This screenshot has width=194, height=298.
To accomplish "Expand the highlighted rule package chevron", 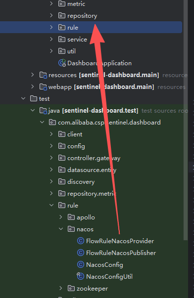I will tap(51, 27).
